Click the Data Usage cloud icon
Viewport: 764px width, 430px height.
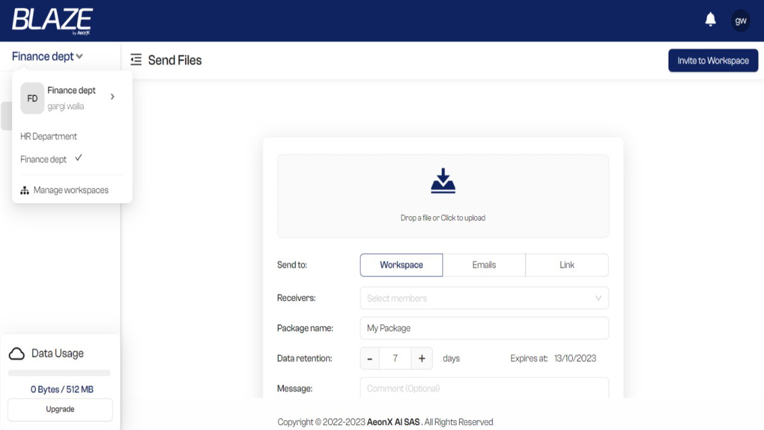click(17, 354)
